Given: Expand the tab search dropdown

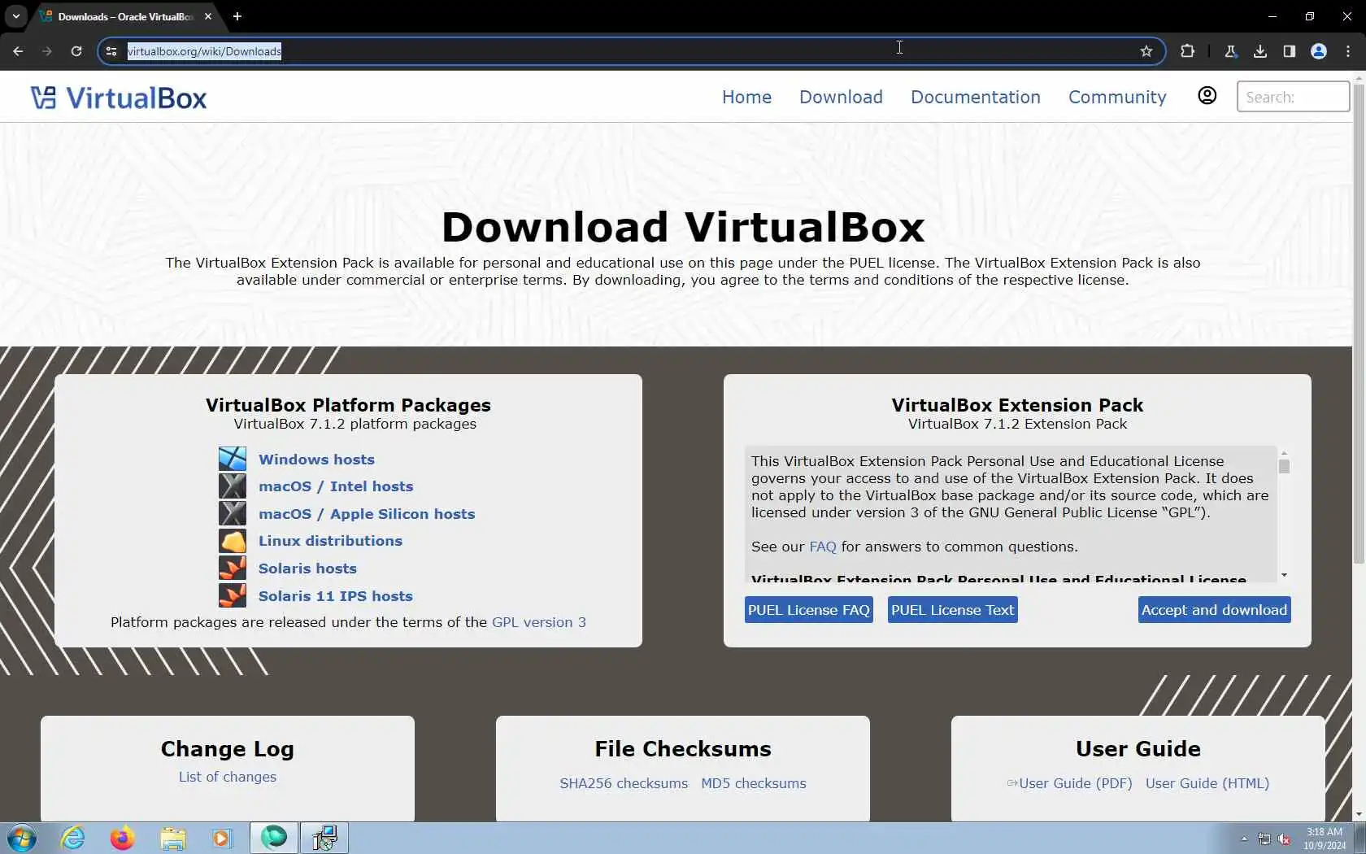Looking at the screenshot, I should pyautogui.click(x=16, y=16).
